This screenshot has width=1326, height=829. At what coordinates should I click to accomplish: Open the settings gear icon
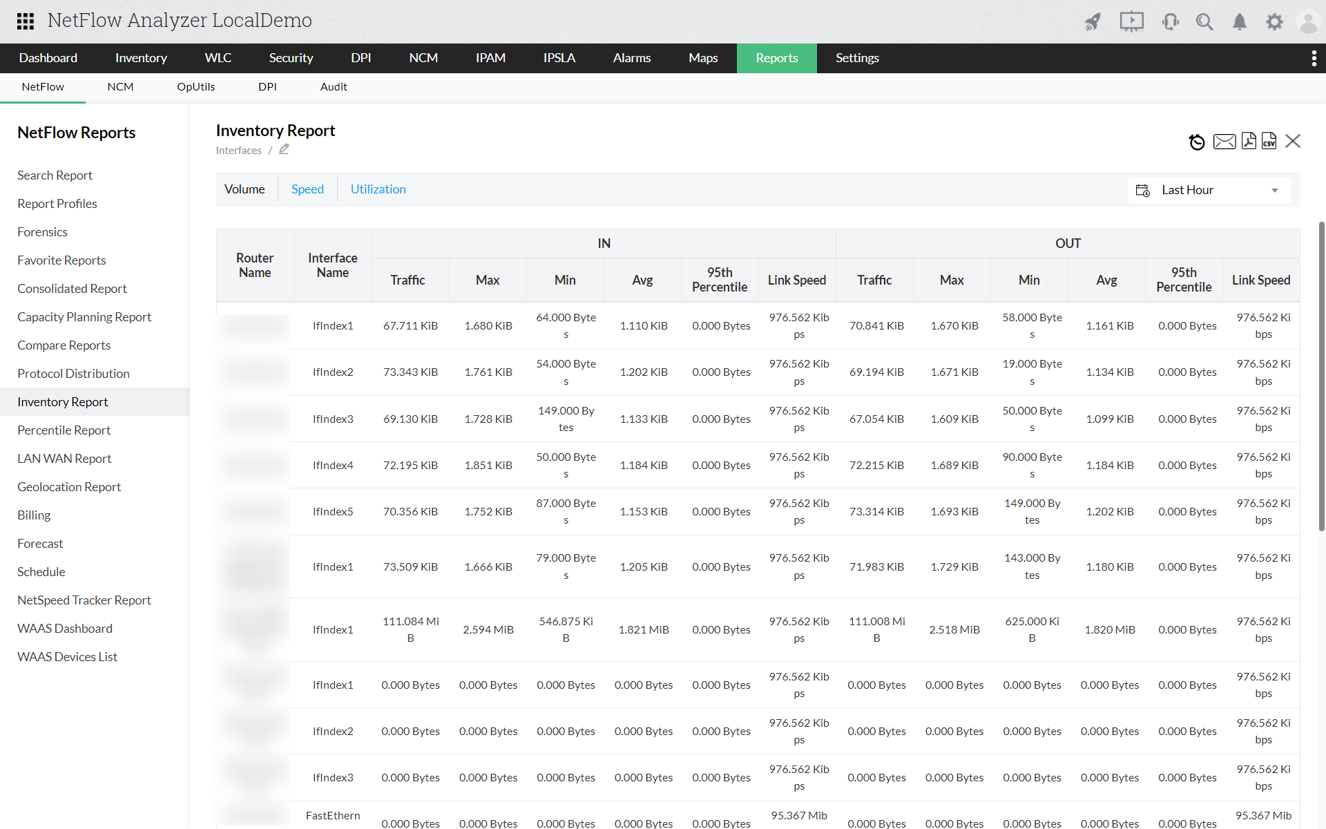(1274, 21)
